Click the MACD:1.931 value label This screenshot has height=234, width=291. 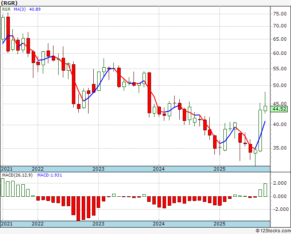tap(50, 175)
